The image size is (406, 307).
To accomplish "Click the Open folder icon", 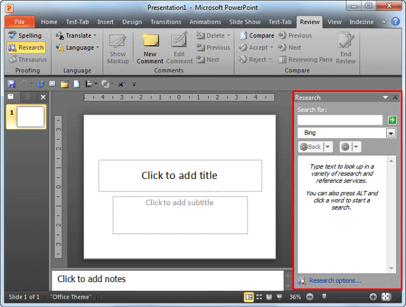I will pyautogui.click(x=65, y=84).
